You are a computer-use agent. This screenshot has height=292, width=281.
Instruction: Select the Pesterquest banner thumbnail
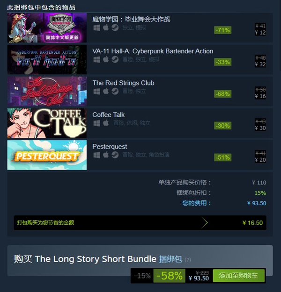(47, 155)
